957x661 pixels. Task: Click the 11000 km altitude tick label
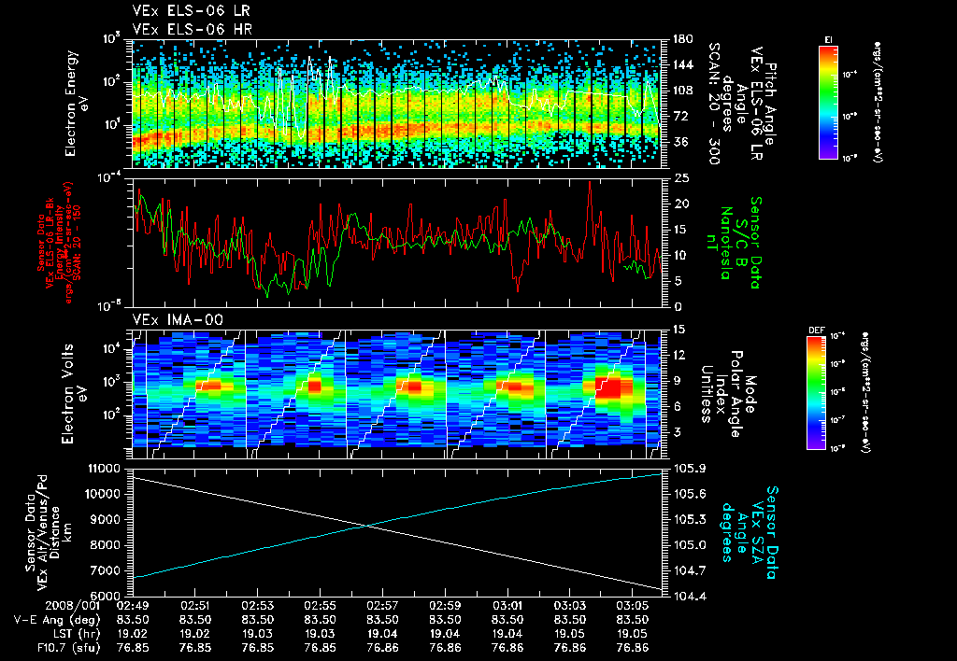pyautogui.click(x=107, y=469)
